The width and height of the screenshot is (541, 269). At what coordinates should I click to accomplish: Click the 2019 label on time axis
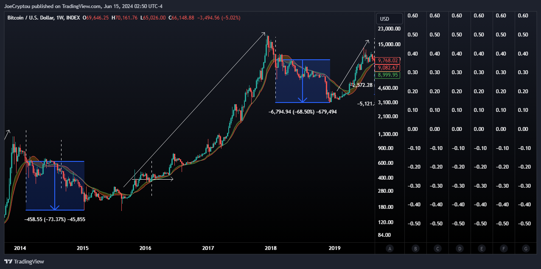pos(334,249)
